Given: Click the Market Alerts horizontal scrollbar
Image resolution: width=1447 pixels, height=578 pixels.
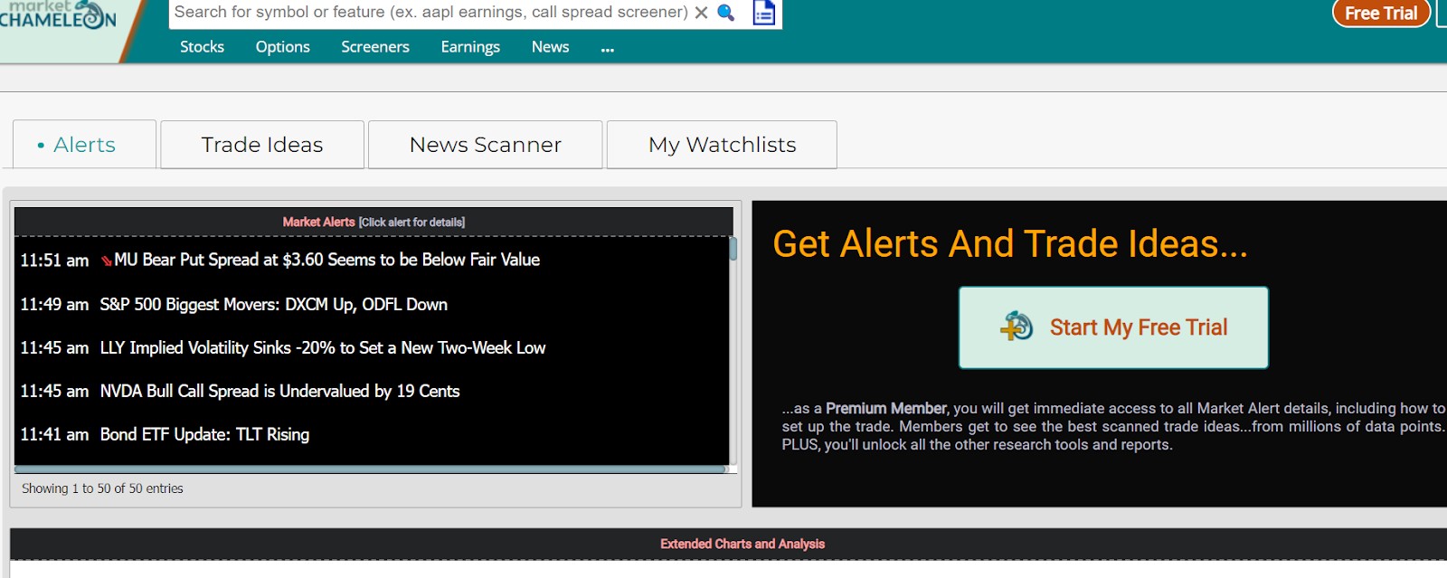Looking at the screenshot, I should pyautogui.click(x=371, y=469).
